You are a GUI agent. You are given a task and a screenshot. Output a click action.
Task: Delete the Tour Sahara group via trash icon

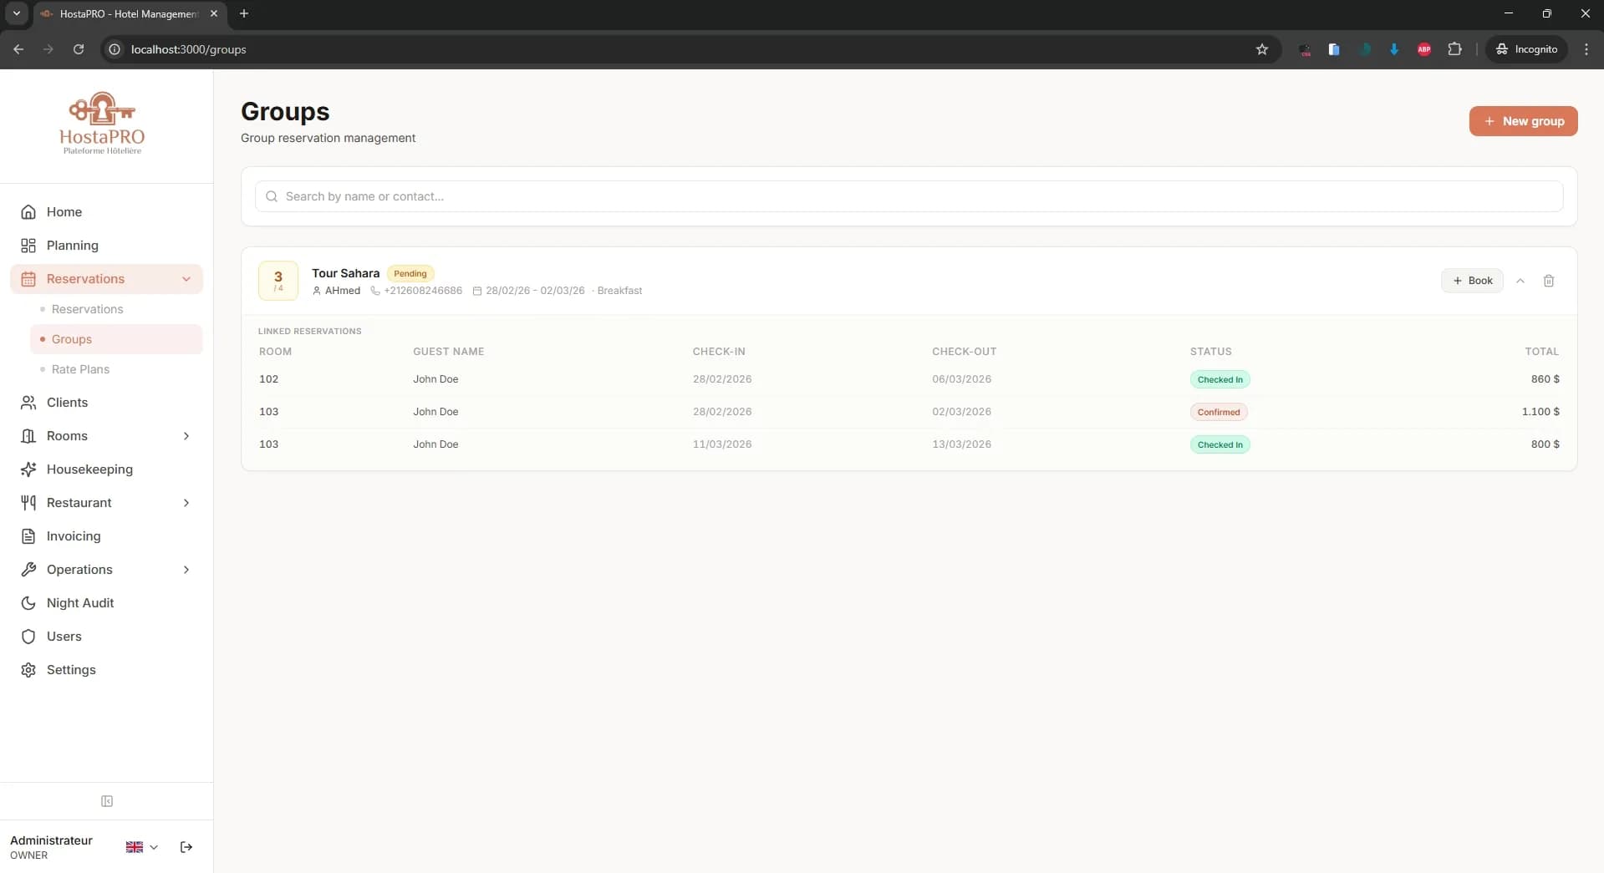pyautogui.click(x=1548, y=281)
